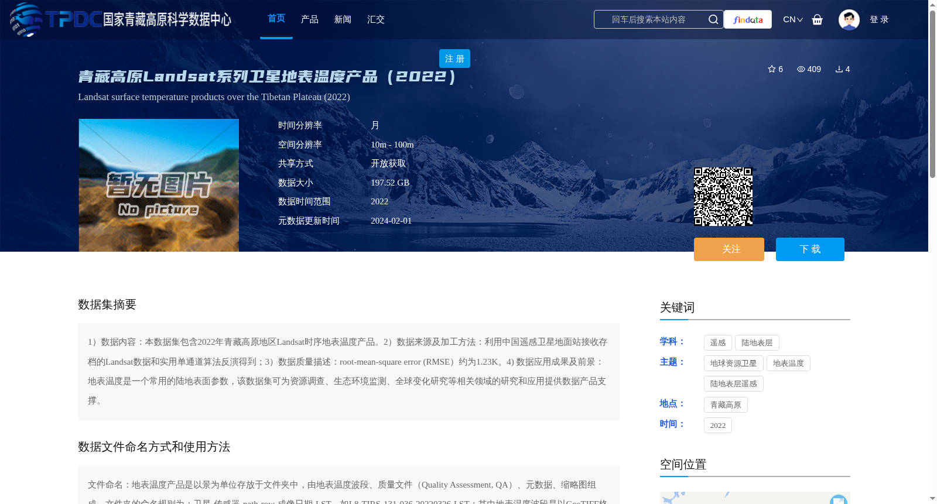Image resolution: width=937 pixels, height=504 pixels.
Task: Click the blue 下载 download button
Action: pyautogui.click(x=810, y=249)
